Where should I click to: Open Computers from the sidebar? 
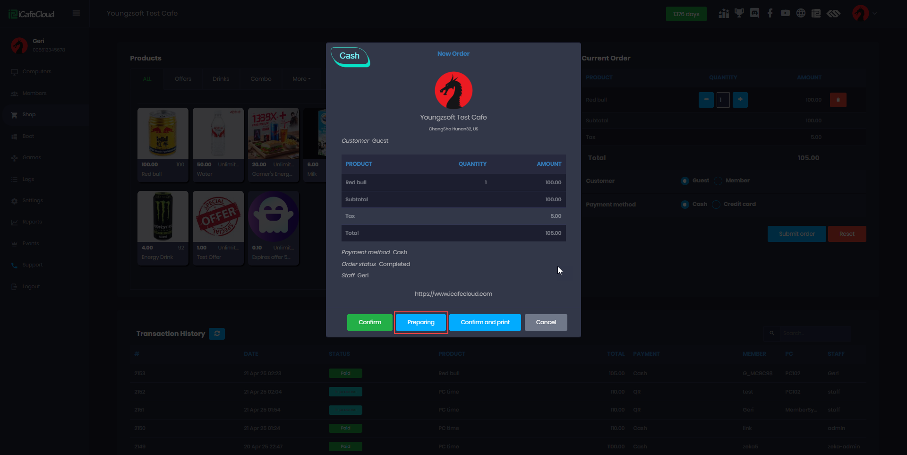tap(37, 72)
